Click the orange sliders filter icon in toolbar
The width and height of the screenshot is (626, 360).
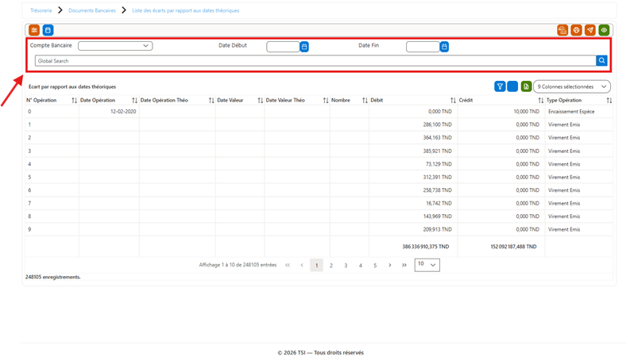click(34, 30)
